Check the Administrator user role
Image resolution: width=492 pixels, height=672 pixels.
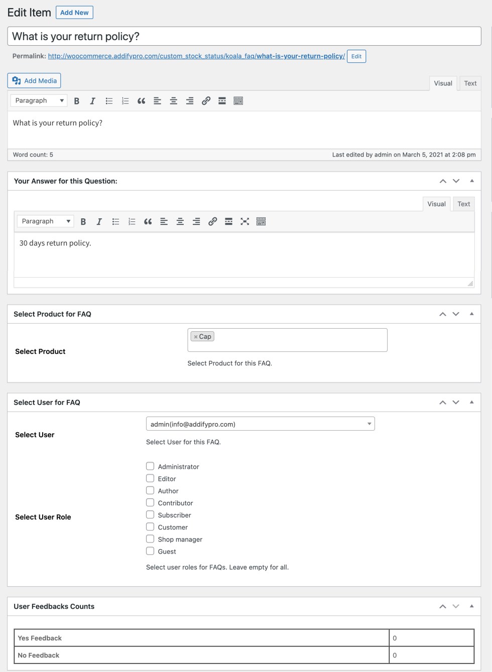point(150,466)
